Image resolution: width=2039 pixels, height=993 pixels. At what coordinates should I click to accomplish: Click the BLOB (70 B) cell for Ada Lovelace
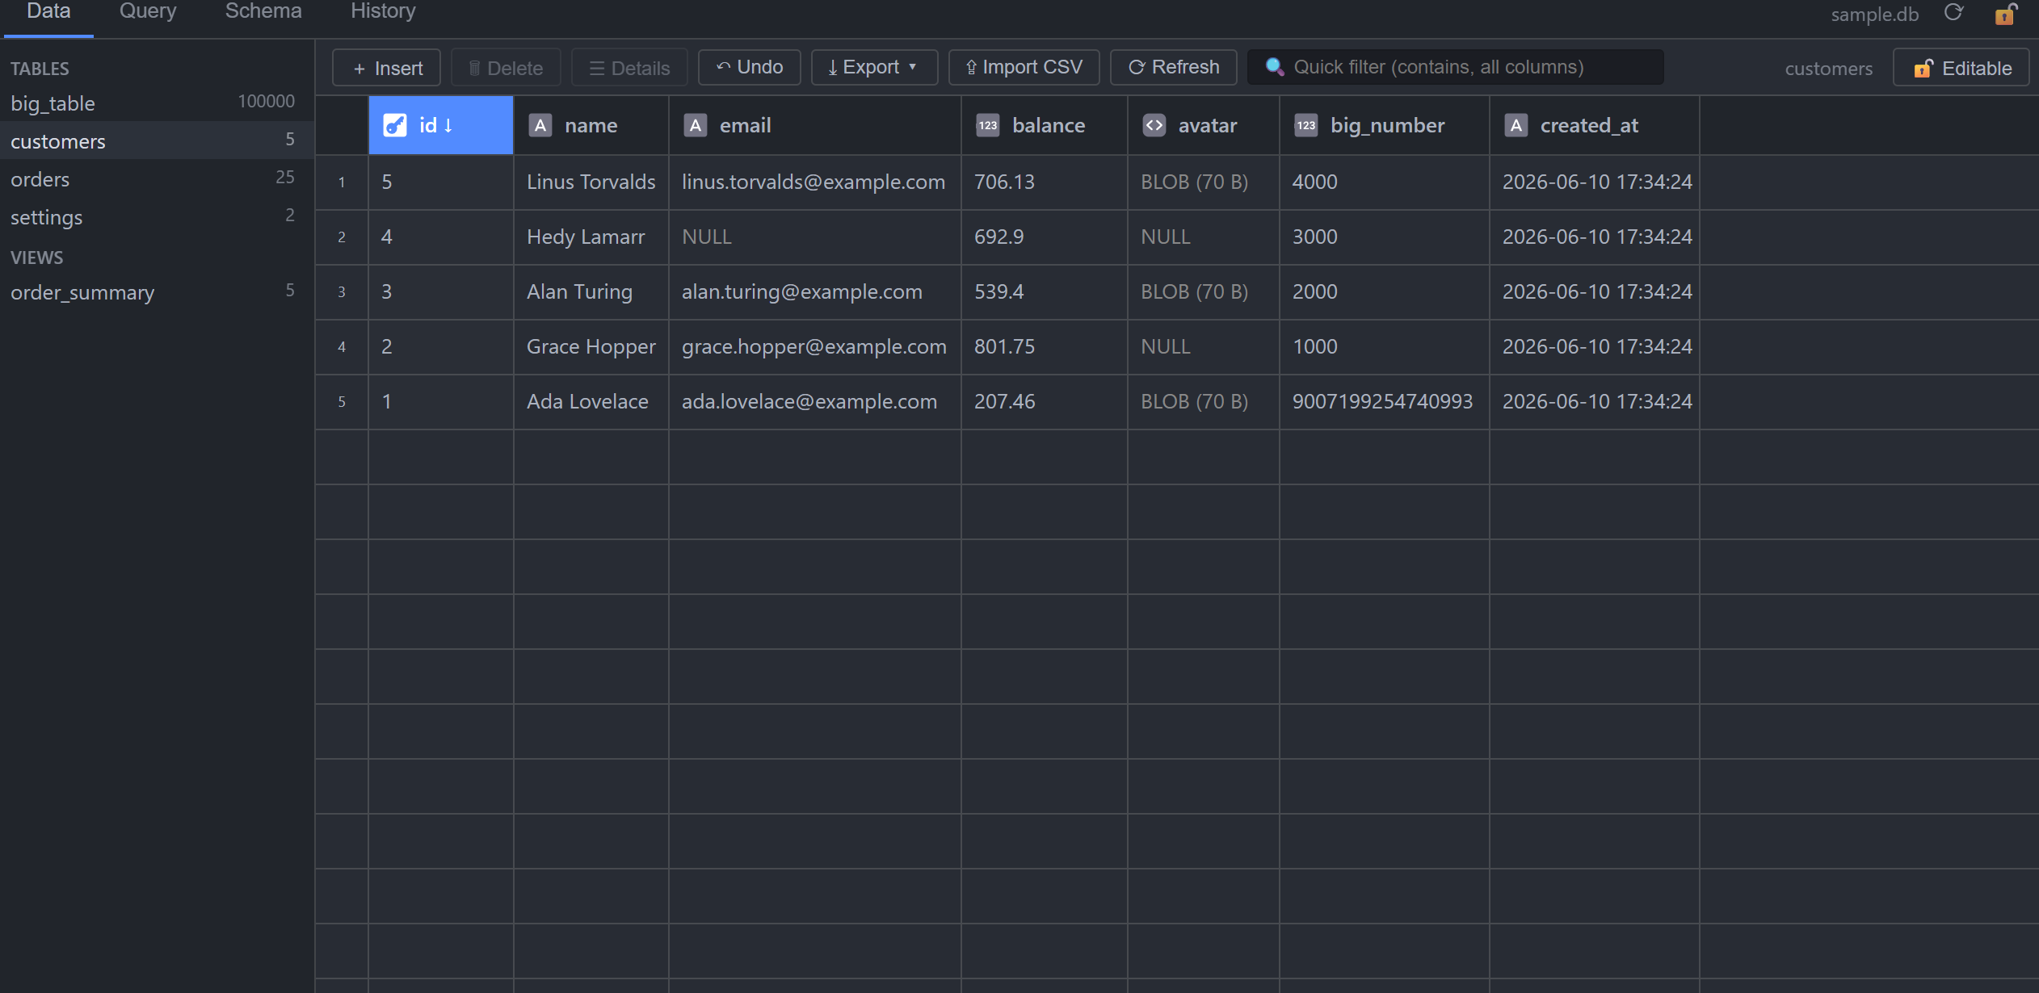point(1204,402)
